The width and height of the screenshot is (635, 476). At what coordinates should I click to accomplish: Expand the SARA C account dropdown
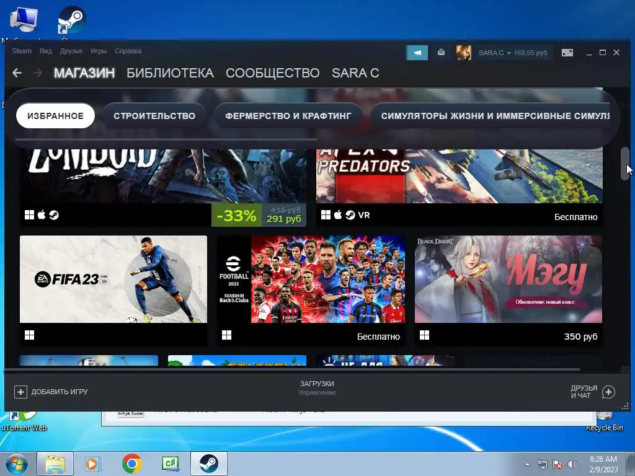(508, 53)
